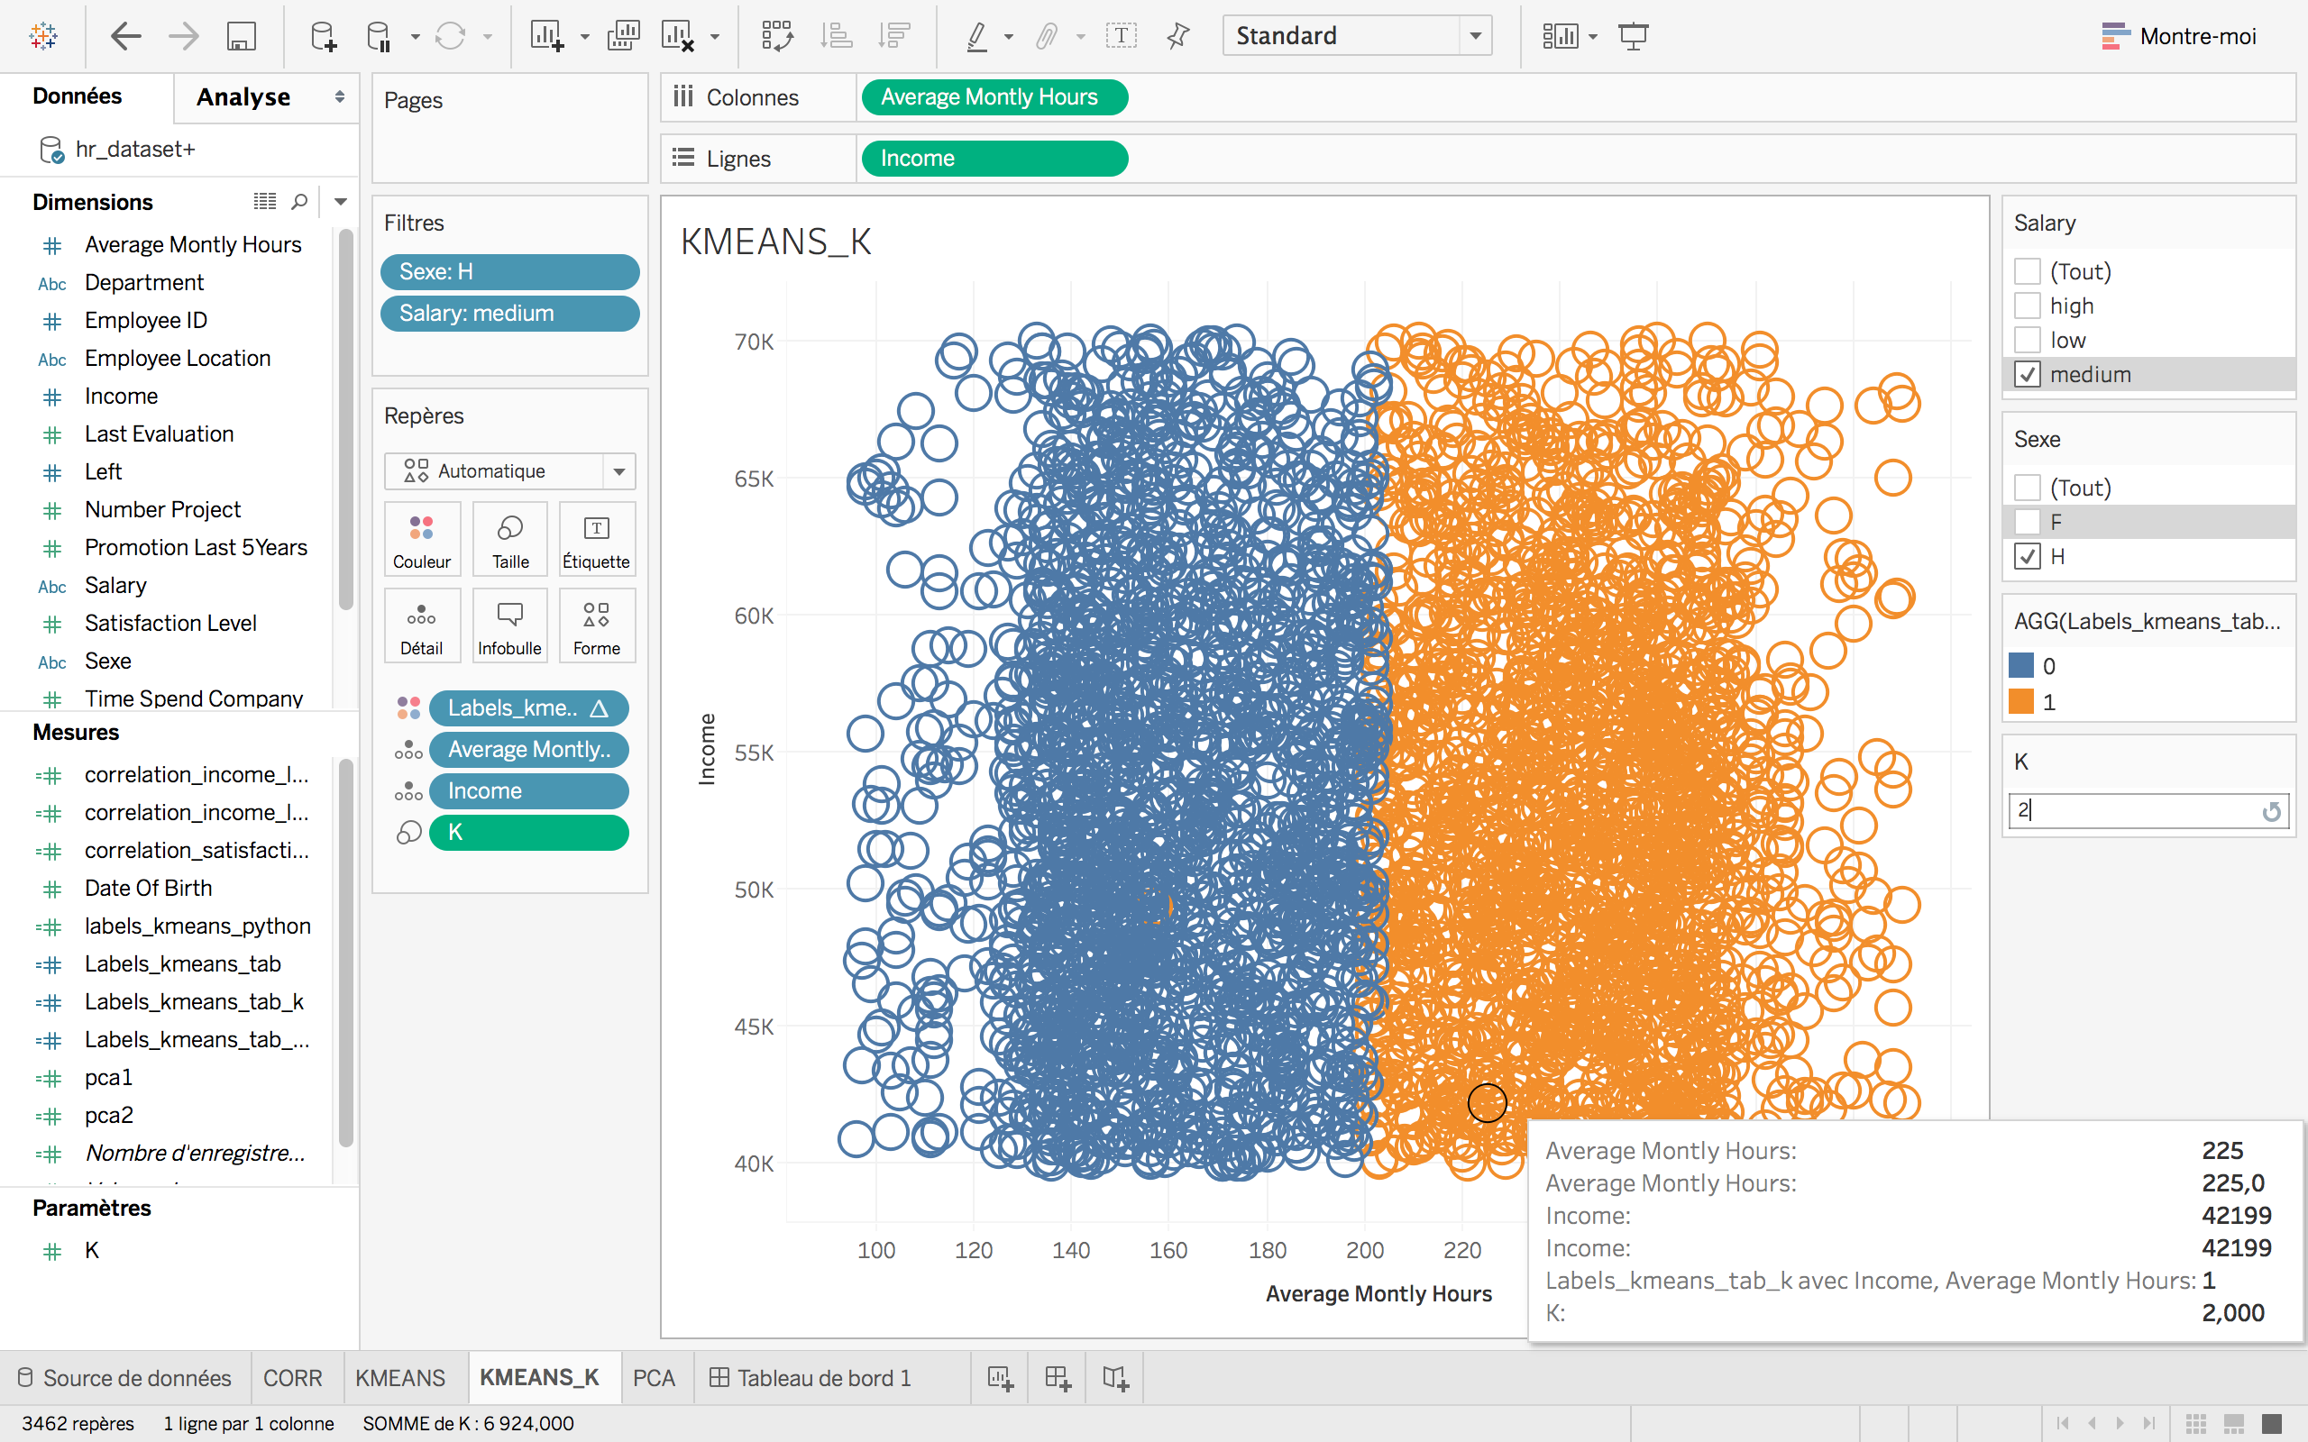Check the high salary filter checkbox
The height and width of the screenshot is (1442, 2308).
2028,306
